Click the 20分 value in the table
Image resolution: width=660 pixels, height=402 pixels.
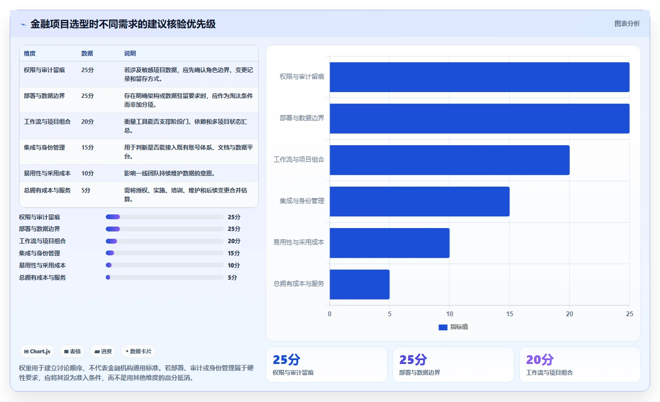coord(88,122)
